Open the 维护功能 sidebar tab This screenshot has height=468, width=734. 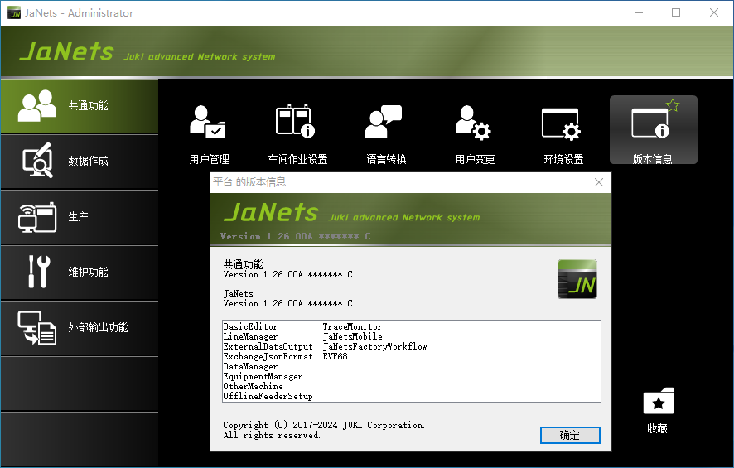pos(79,273)
